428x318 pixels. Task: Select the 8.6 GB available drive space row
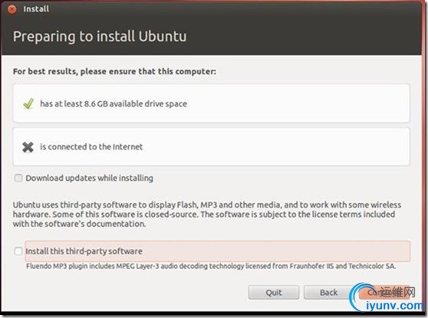click(211, 103)
